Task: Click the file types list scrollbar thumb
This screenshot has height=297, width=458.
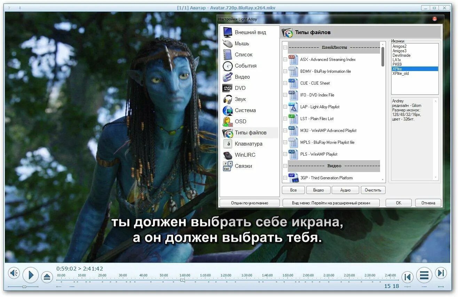Action: point(383,56)
